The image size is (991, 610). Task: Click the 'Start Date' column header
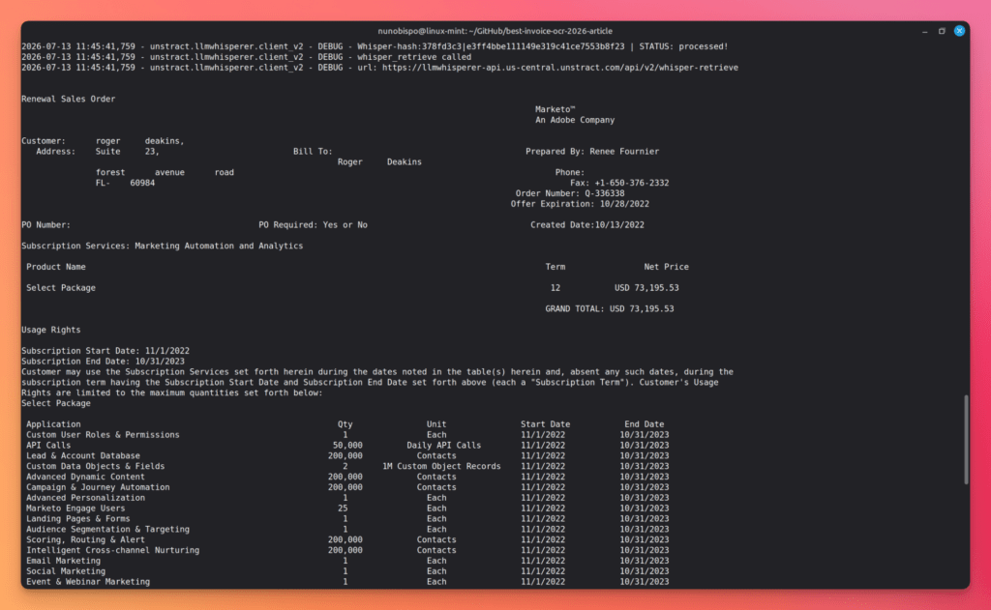[546, 424]
